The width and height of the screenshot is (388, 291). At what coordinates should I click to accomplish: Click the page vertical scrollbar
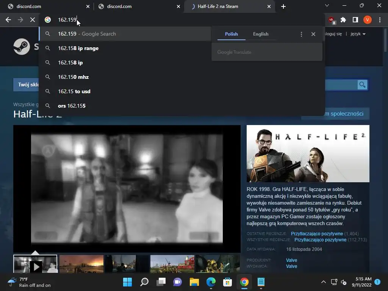(385, 39)
